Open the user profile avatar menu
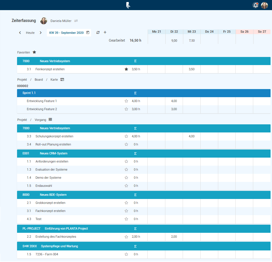Image resolution: width=272 pixels, height=262 pixels. click(x=264, y=5)
